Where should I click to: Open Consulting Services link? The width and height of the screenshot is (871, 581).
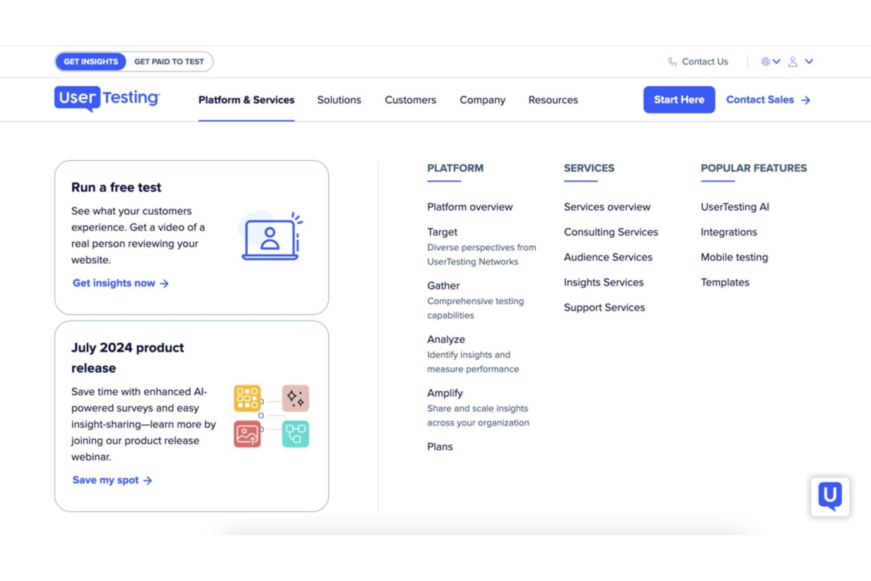point(611,232)
